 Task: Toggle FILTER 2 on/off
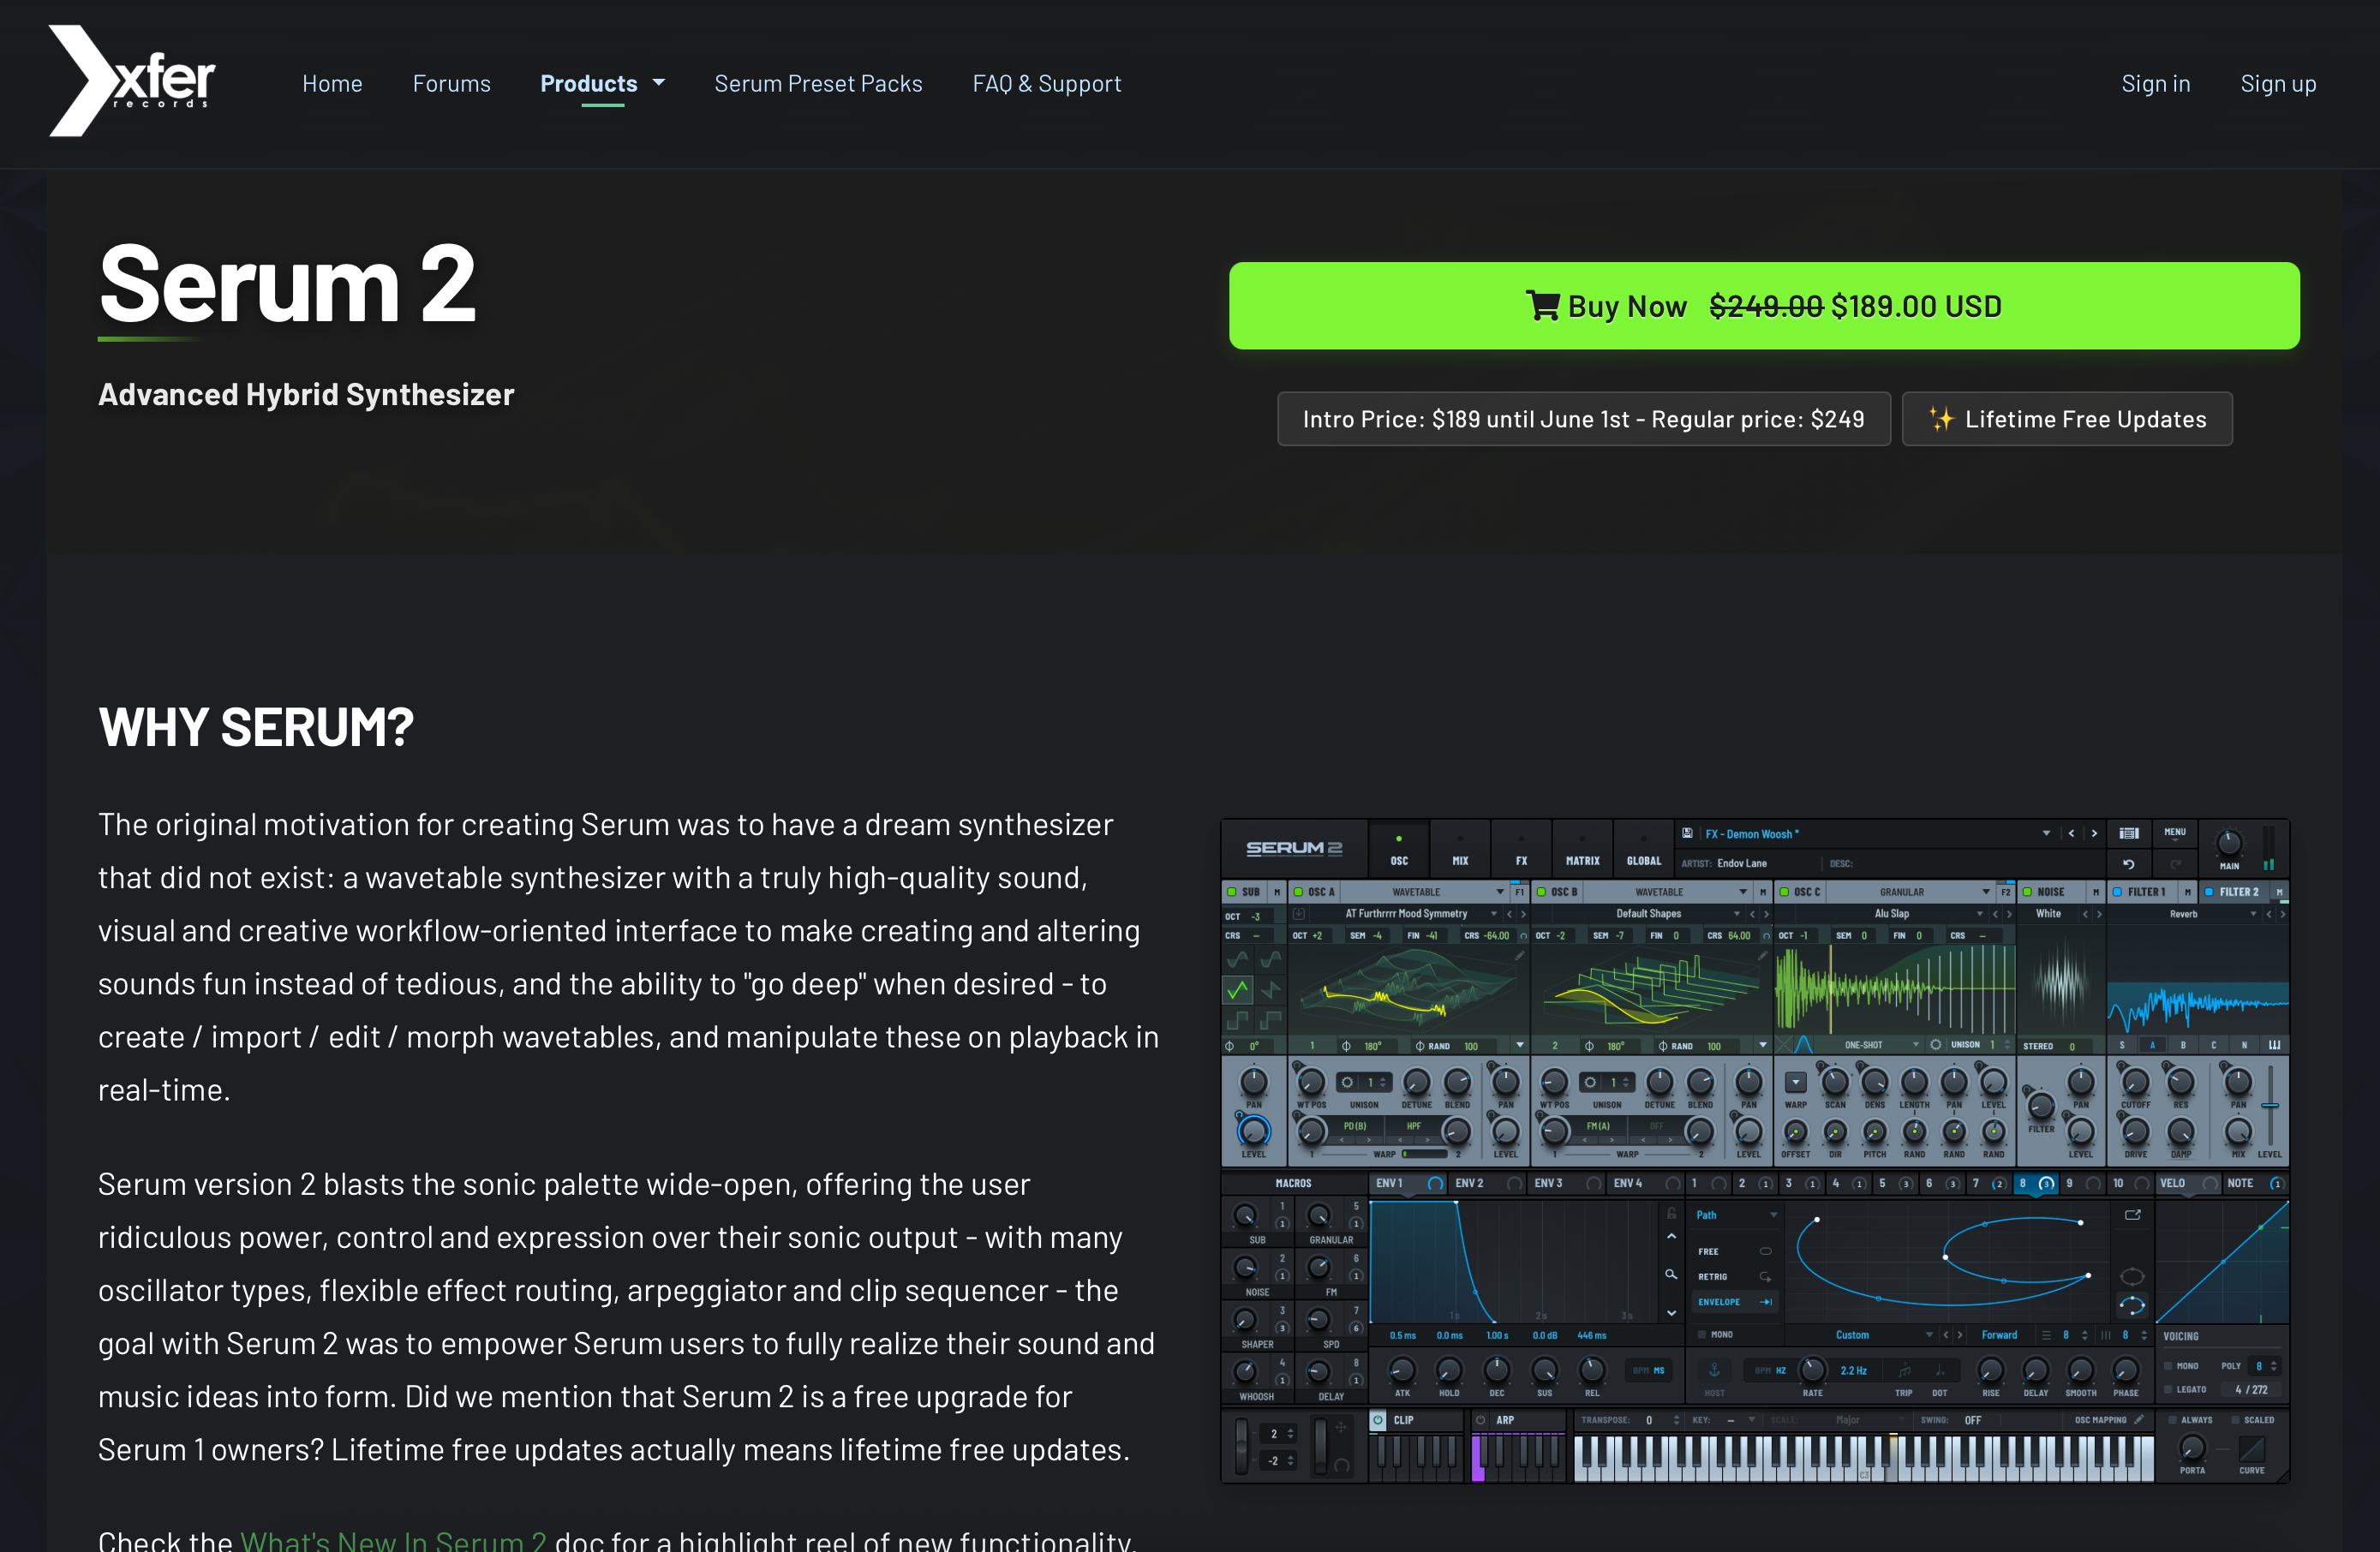click(x=2209, y=892)
